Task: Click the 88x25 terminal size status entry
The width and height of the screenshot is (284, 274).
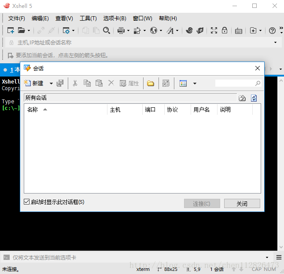Action: point(168,269)
